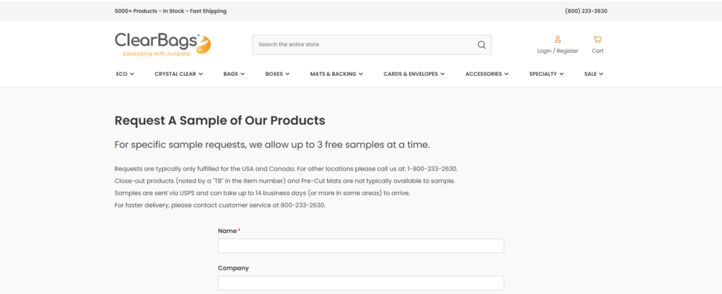Click the search magnifier icon
Viewport: 722px width, 294px height.
point(482,44)
